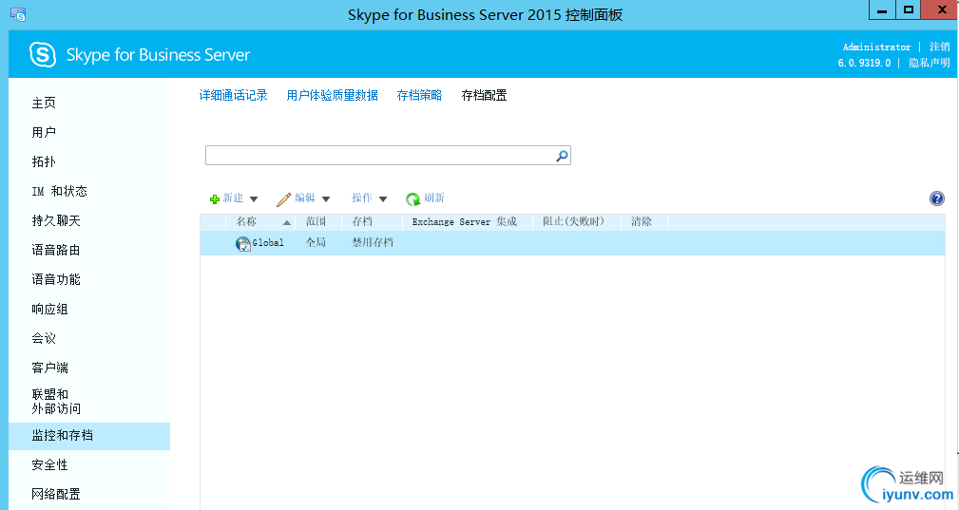This screenshot has width=959, height=510.
Task: Click the Global globe icon in table
Action: (242, 244)
